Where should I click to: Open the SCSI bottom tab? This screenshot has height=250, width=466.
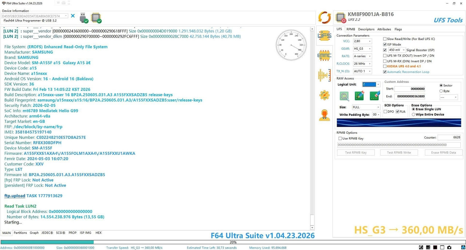pos(61,233)
